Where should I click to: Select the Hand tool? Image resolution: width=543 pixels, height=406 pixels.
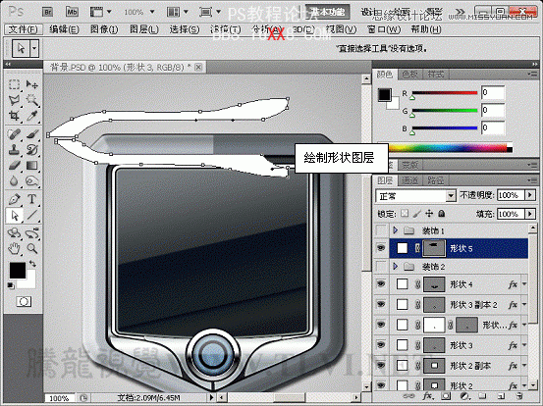click(x=14, y=248)
